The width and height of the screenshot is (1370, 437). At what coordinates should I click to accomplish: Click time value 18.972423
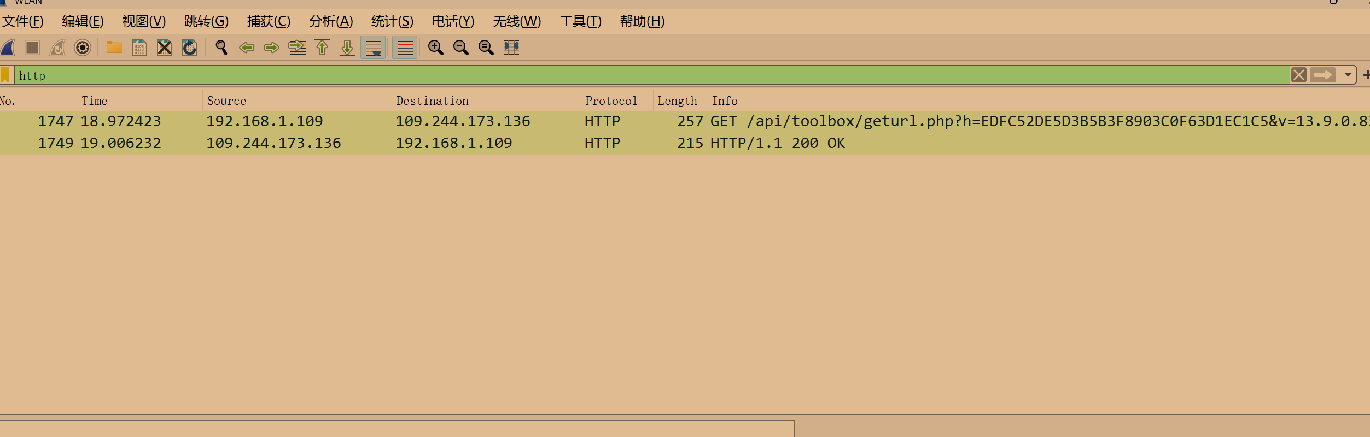(121, 121)
